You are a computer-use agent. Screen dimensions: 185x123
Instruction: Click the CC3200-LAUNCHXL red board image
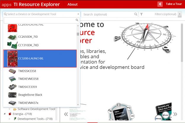(x=12, y=59)
